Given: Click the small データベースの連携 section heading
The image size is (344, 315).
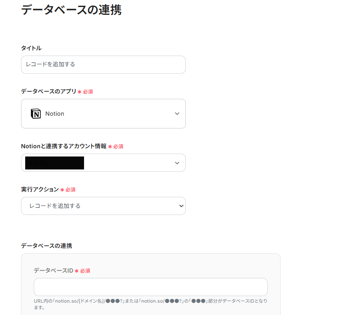Looking at the screenshot, I should (47, 246).
